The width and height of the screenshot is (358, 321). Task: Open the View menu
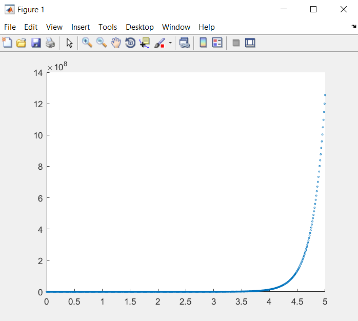click(x=54, y=27)
